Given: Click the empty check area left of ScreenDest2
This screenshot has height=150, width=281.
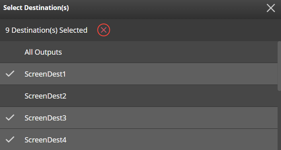Looking at the screenshot, I should point(10,96).
